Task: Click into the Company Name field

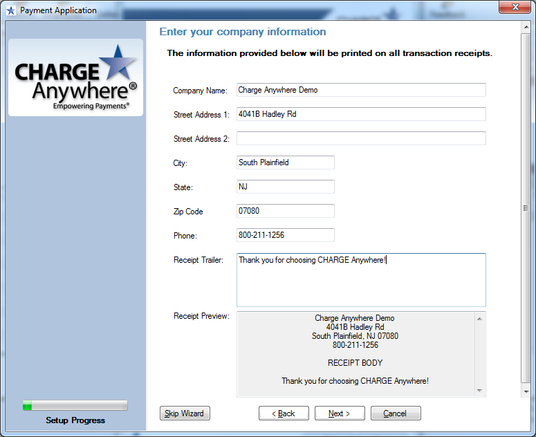Action: point(361,90)
